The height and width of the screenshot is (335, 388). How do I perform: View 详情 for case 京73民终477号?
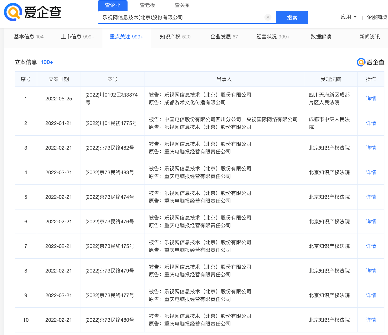(371, 296)
